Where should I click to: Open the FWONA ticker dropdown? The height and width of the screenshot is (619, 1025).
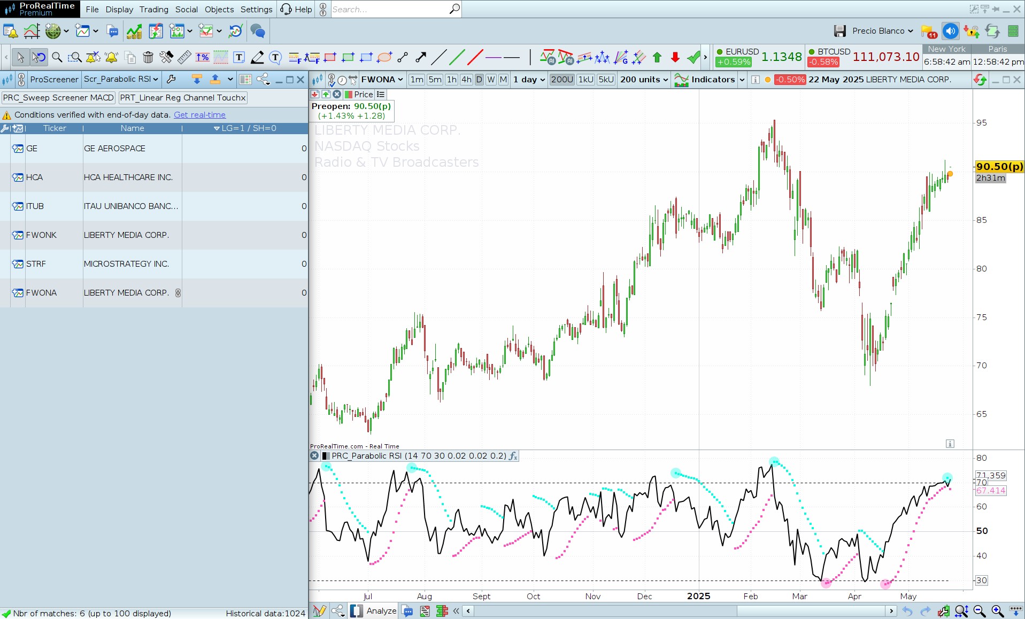(382, 80)
